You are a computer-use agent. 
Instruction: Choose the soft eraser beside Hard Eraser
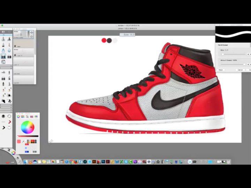pyautogui.click(x=9, y=56)
